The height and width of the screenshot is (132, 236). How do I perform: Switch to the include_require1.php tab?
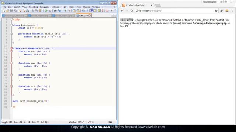[40, 15]
